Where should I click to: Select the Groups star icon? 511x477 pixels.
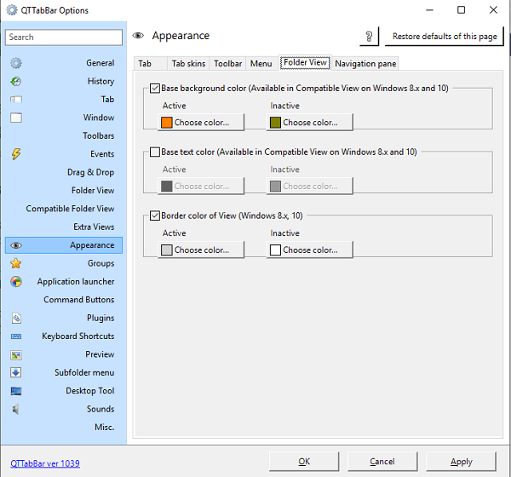click(16, 263)
